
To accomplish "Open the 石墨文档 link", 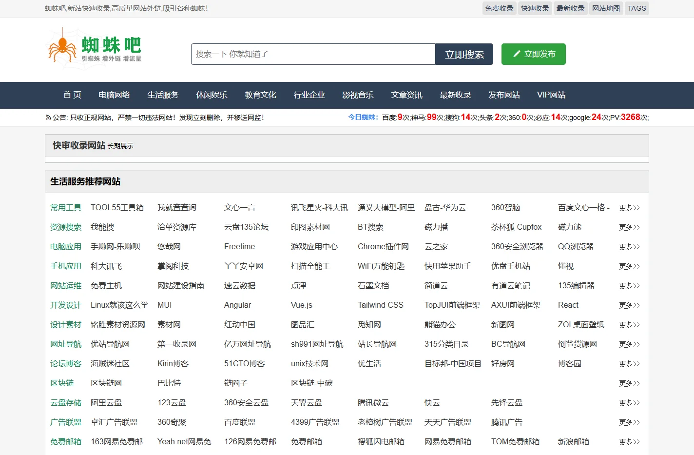I will [x=373, y=286].
